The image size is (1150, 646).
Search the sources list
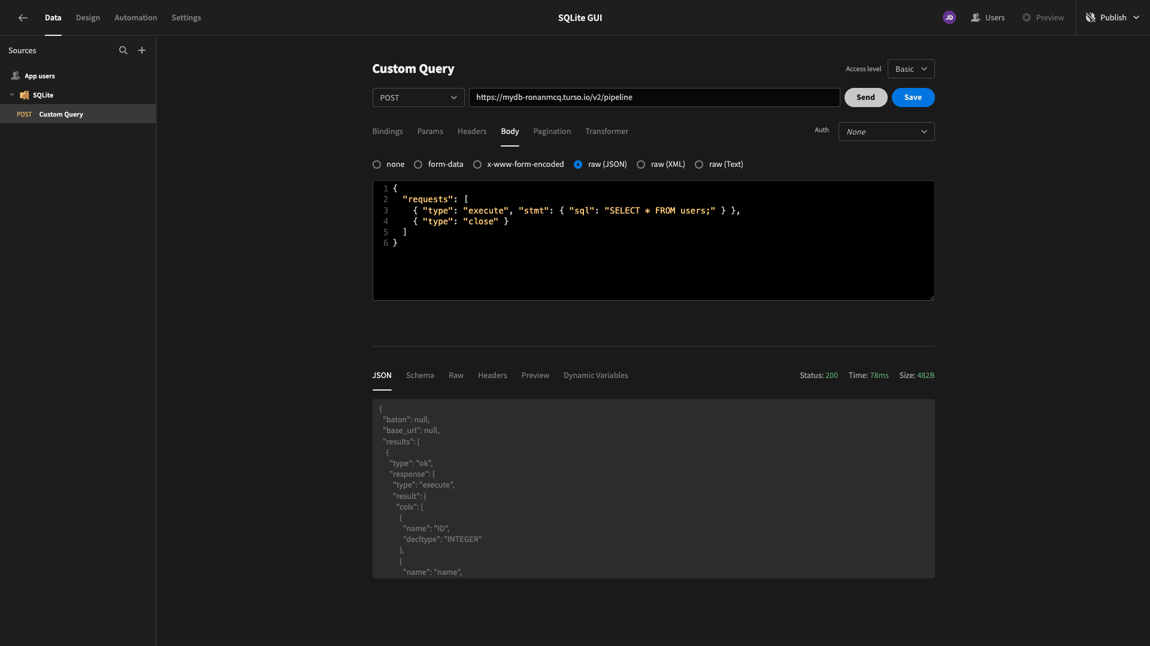123,50
